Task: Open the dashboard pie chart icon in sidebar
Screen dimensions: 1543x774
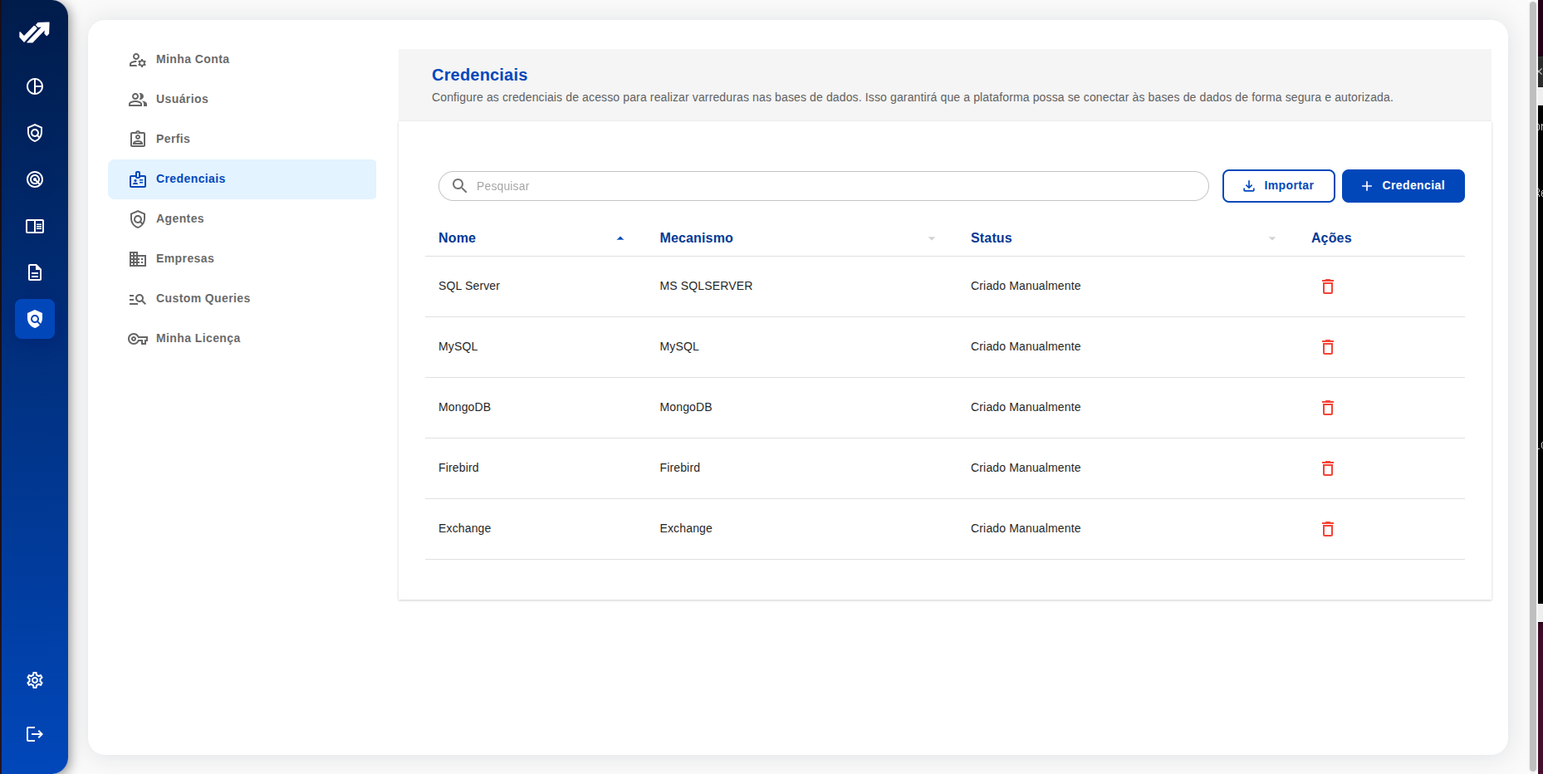Action: (x=35, y=86)
